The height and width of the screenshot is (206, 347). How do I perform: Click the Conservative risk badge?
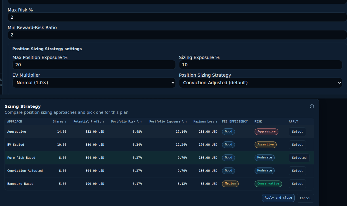point(268,184)
